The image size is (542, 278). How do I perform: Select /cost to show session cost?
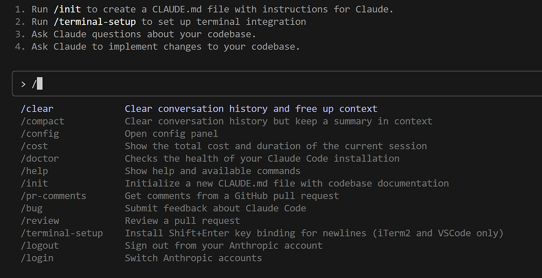tap(34, 146)
